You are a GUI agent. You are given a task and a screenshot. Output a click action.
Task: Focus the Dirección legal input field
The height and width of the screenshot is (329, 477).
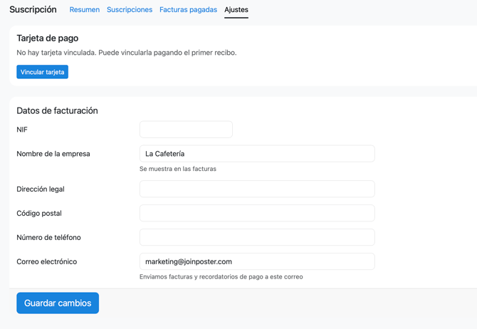click(257, 189)
